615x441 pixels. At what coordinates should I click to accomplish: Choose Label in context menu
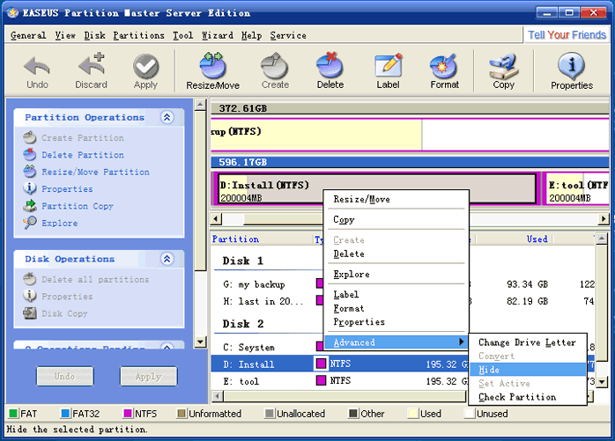pyautogui.click(x=396, y=294)
